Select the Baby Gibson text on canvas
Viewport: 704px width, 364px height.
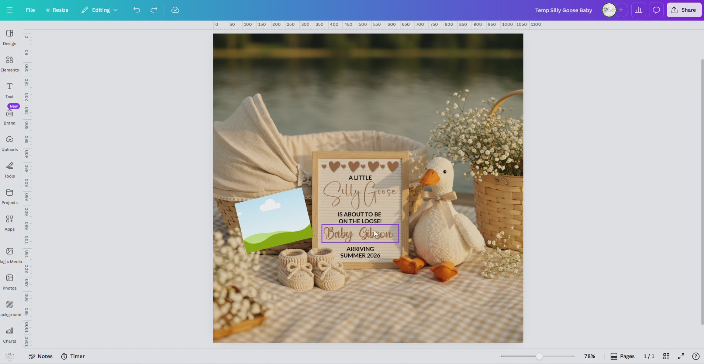tap(360, 234)
